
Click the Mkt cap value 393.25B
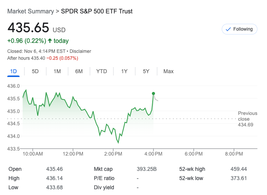pyautogui.click(x=147, y=169)
